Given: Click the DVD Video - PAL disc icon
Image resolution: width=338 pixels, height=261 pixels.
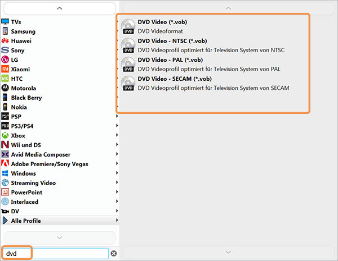Looking at the screenshot, I should pyautogui.click(x=128, y=64).
